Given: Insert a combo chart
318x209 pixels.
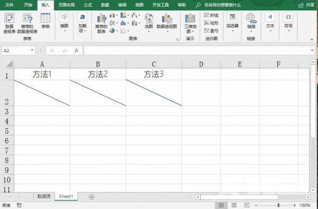Looking at the screenshot, I should (136, 23).
